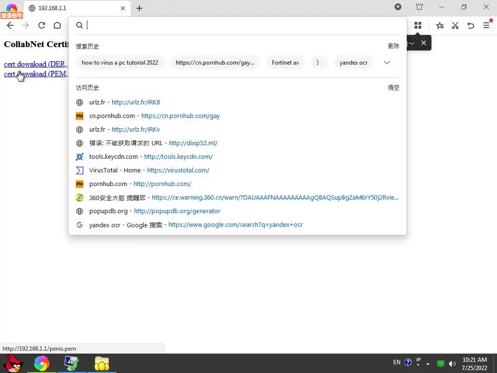The height and width of the screenshot is (373, 497).
Task: Select the 'Fortinet av' search chip
Action: [x=285, y=63]
